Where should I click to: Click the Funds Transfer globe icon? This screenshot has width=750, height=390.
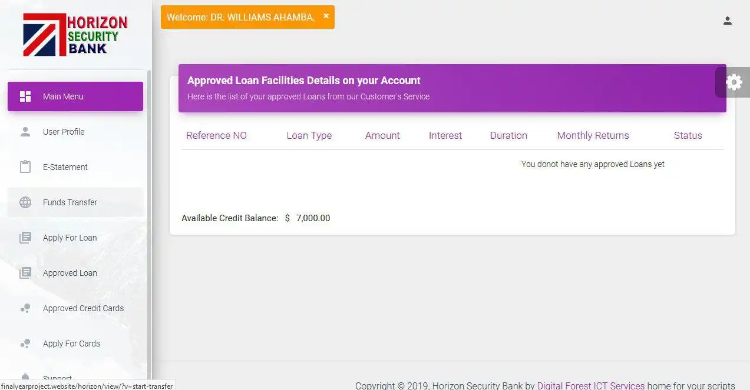click(x=25, y=202)
